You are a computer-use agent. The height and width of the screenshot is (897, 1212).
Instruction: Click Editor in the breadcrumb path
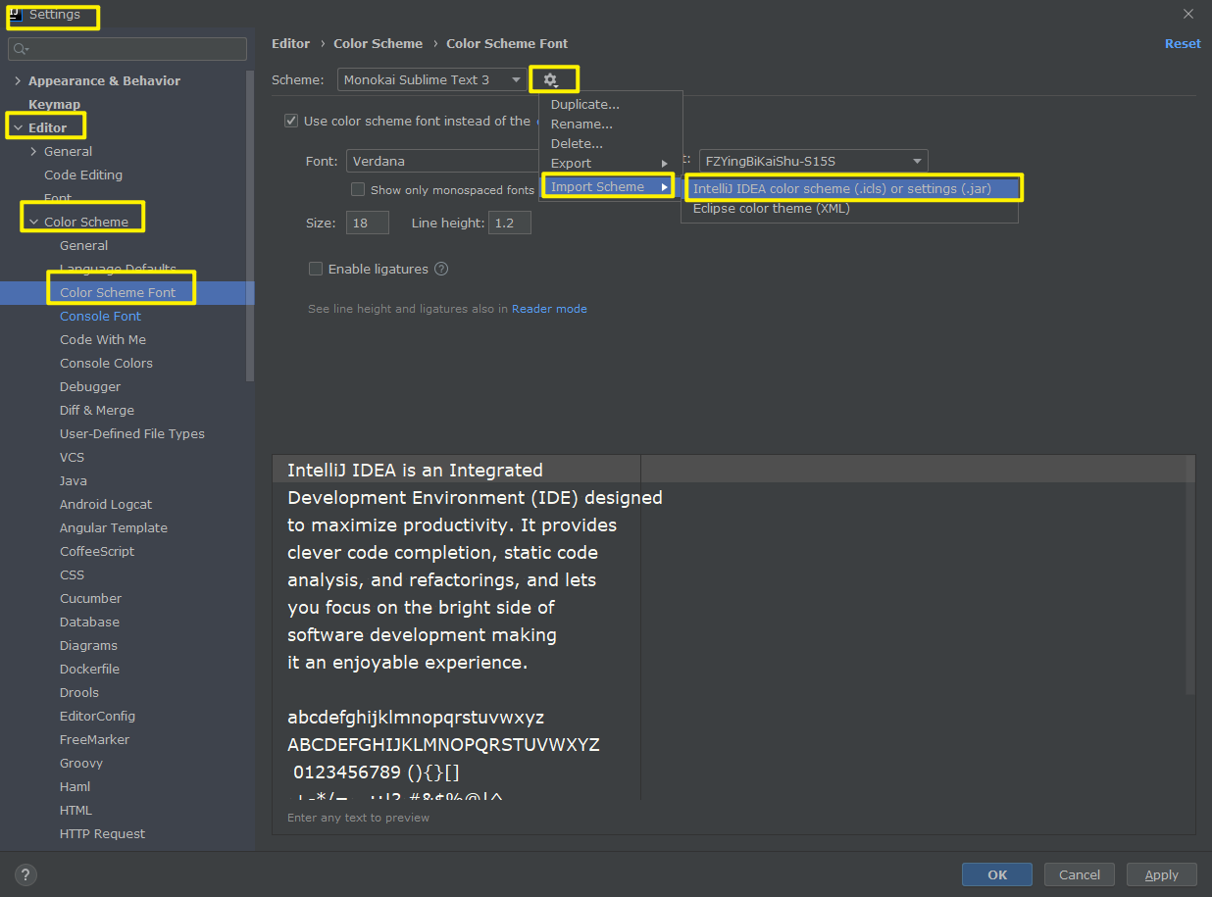291,43
